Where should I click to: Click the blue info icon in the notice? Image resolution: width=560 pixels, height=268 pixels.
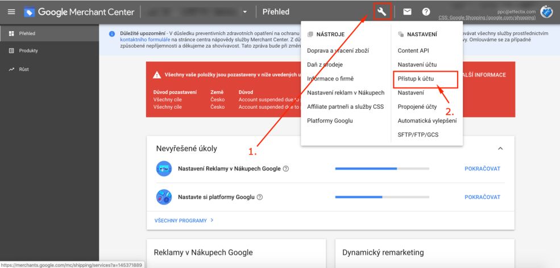click(112, 34)
